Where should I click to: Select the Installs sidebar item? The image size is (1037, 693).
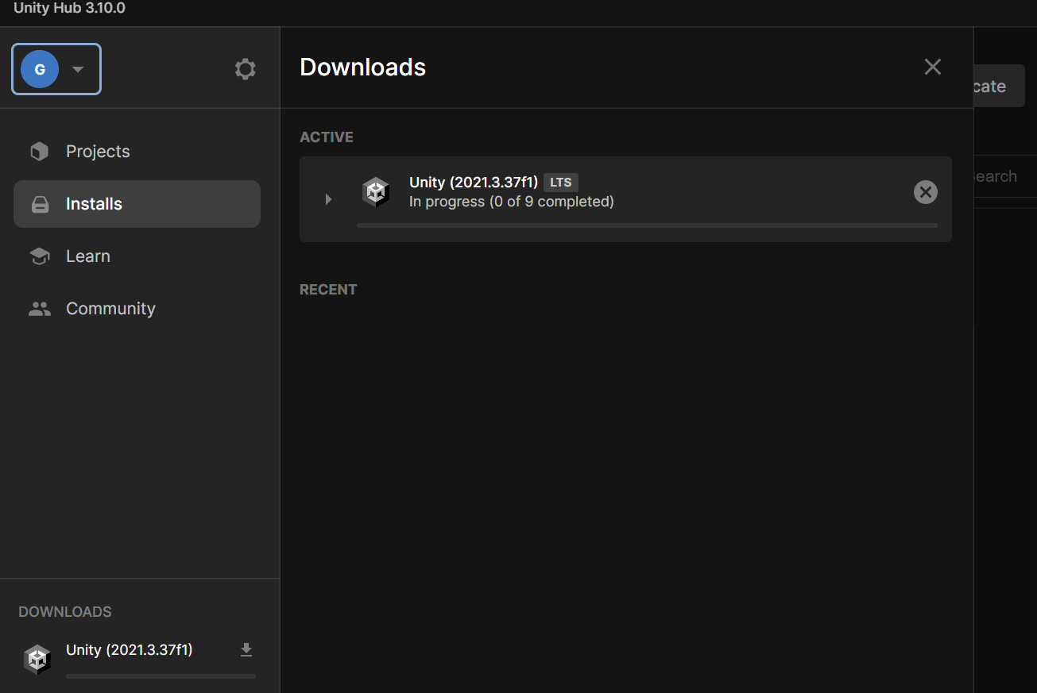pos(137,204)
